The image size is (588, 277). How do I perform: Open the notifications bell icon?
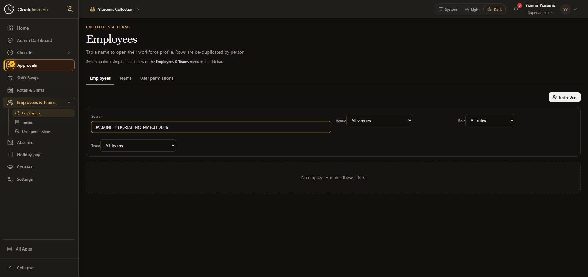(516, 9)
